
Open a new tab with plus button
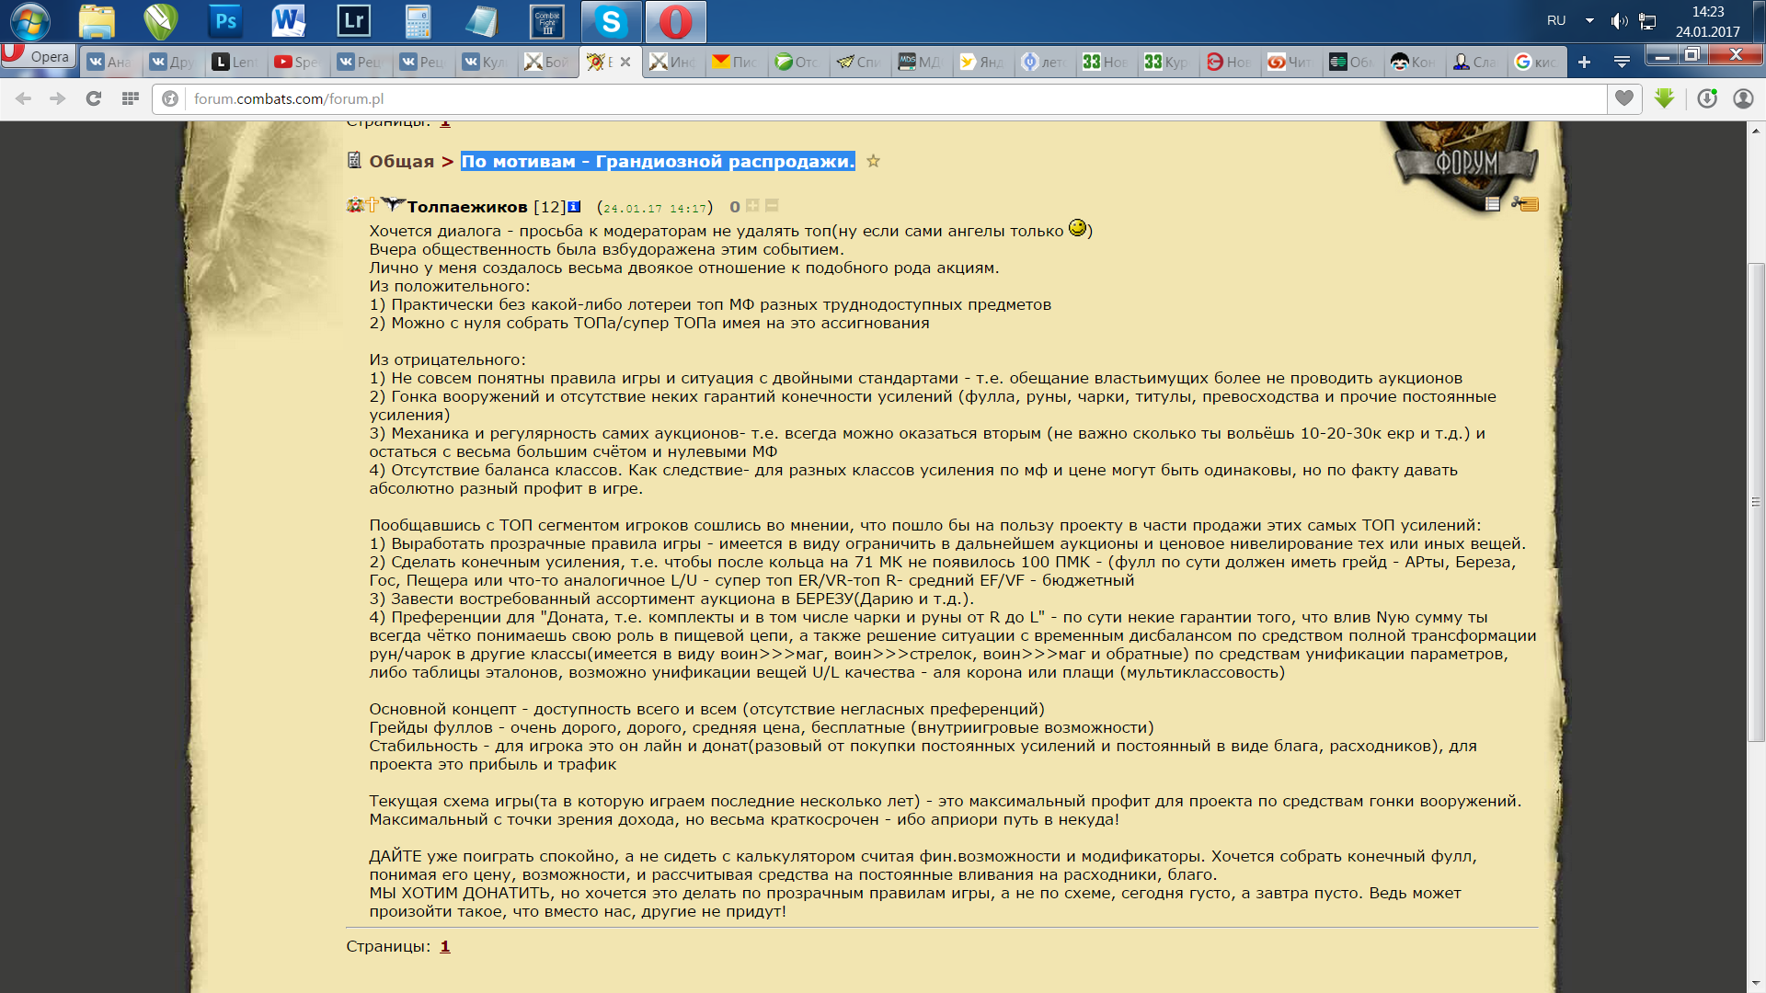1584,62
